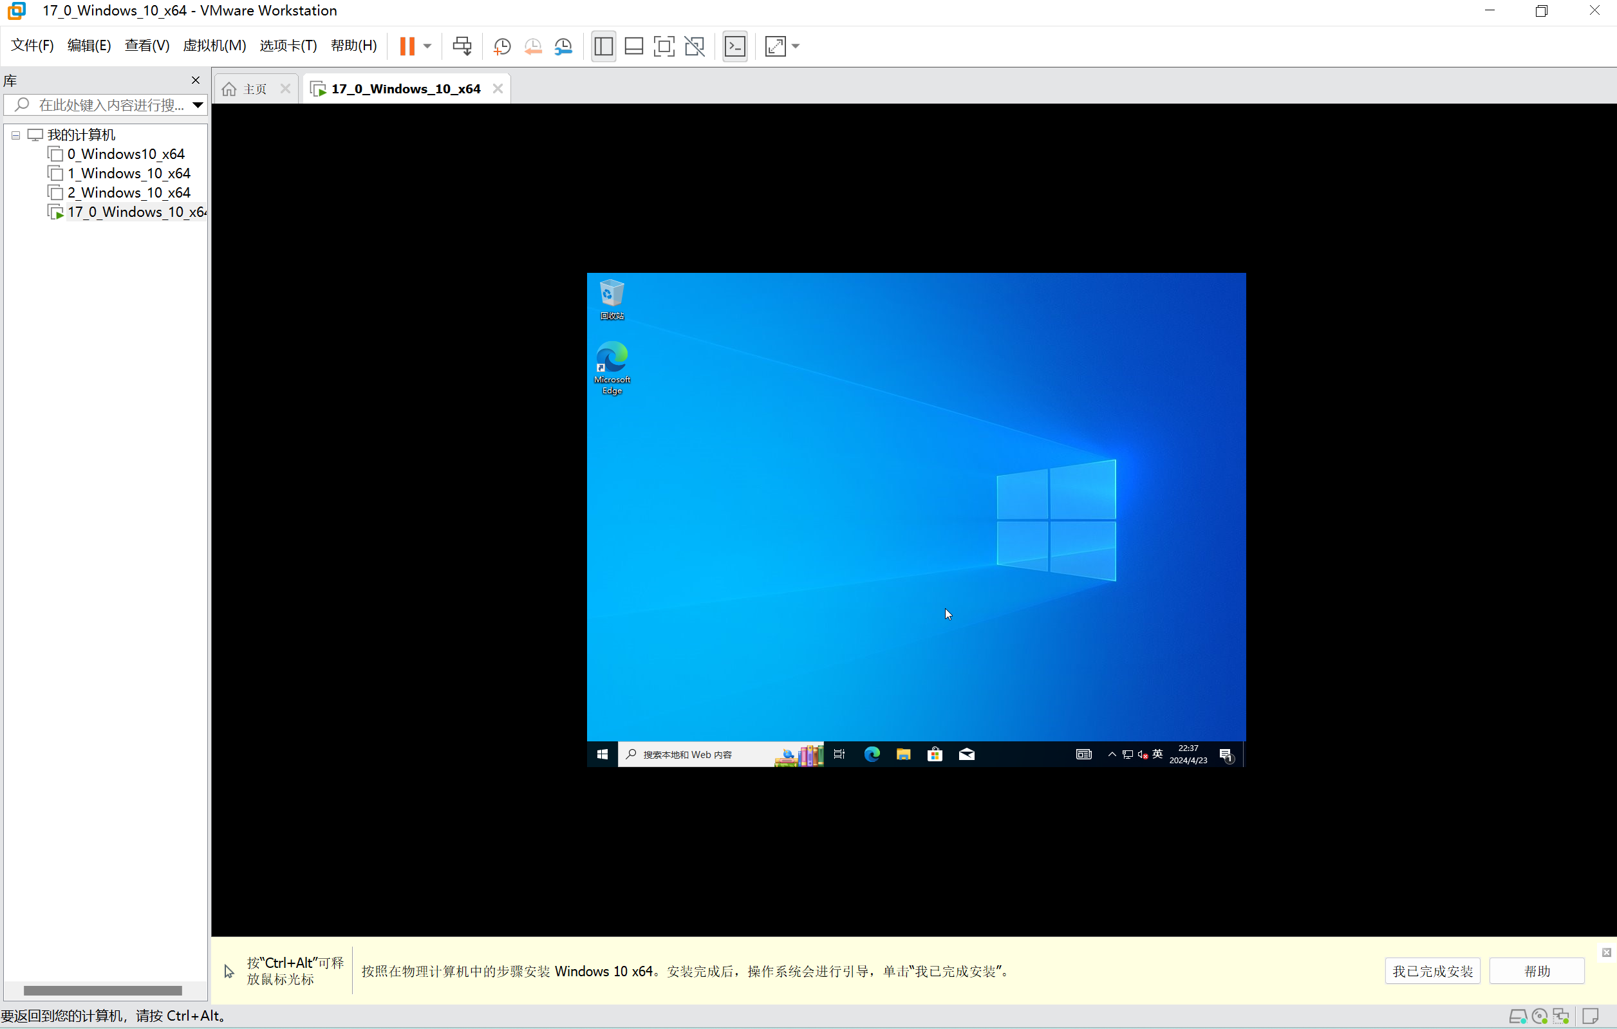This screenshot has width=1617, height=1029.
Task: Click the 我已完成安装 button
Action: pos(1432,970)
